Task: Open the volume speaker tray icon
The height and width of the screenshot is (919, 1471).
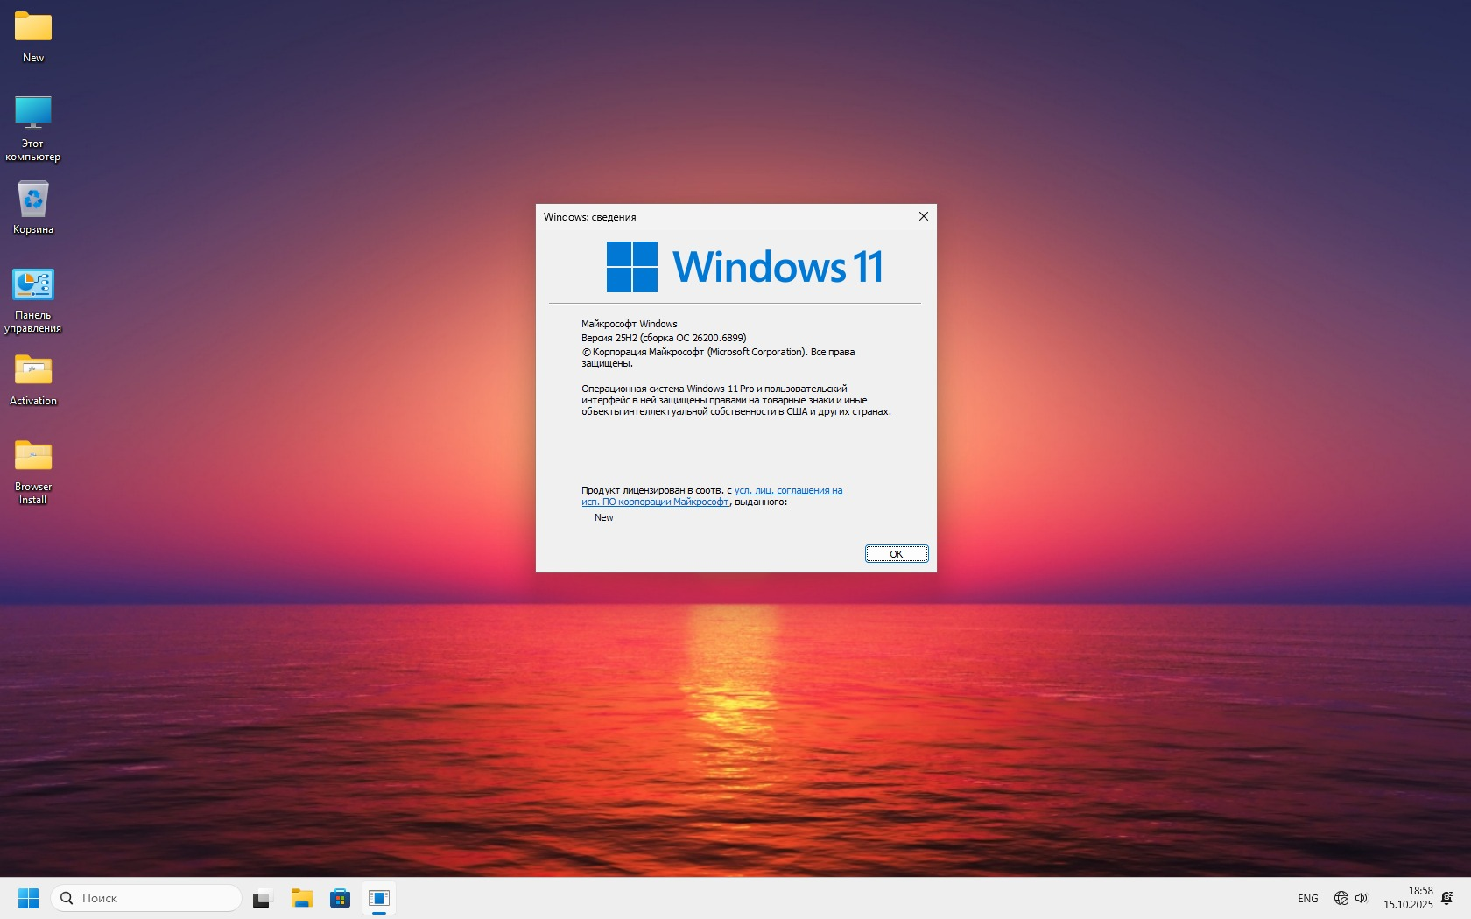Action: click(1362, 898)
